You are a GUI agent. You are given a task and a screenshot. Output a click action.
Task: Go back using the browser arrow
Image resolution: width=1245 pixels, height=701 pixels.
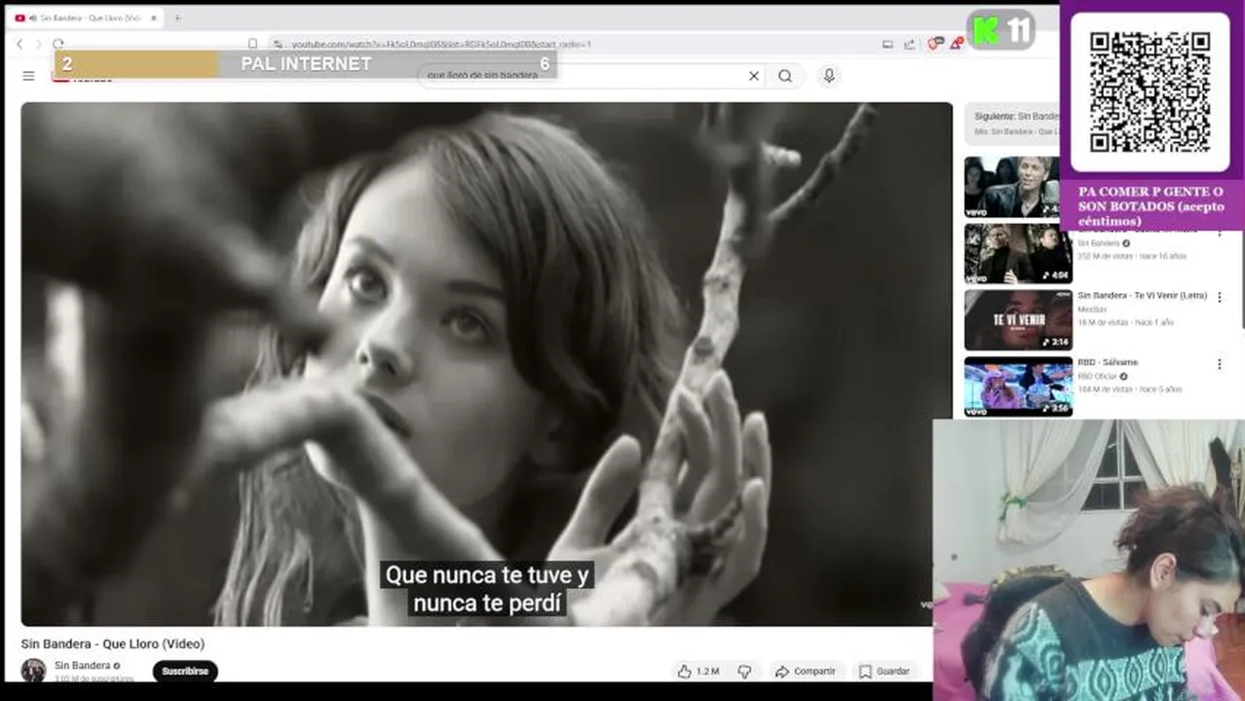(x=19, y=44)
